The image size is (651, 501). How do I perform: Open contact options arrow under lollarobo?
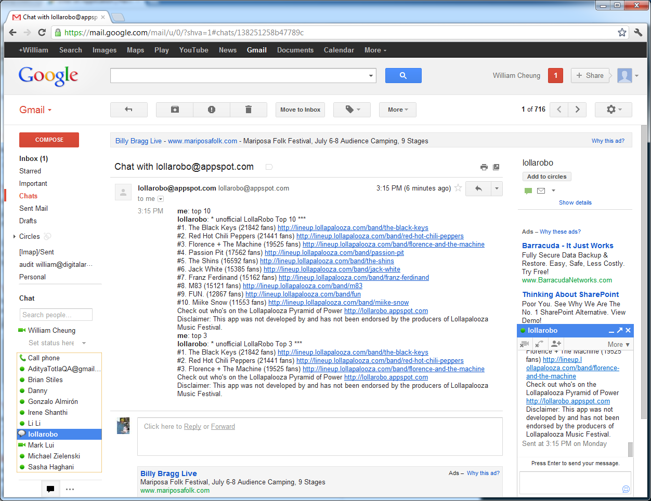click(553, 191)
